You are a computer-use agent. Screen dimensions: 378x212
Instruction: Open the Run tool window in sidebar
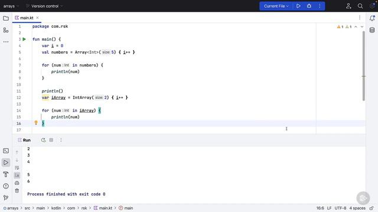click(6, 163)
